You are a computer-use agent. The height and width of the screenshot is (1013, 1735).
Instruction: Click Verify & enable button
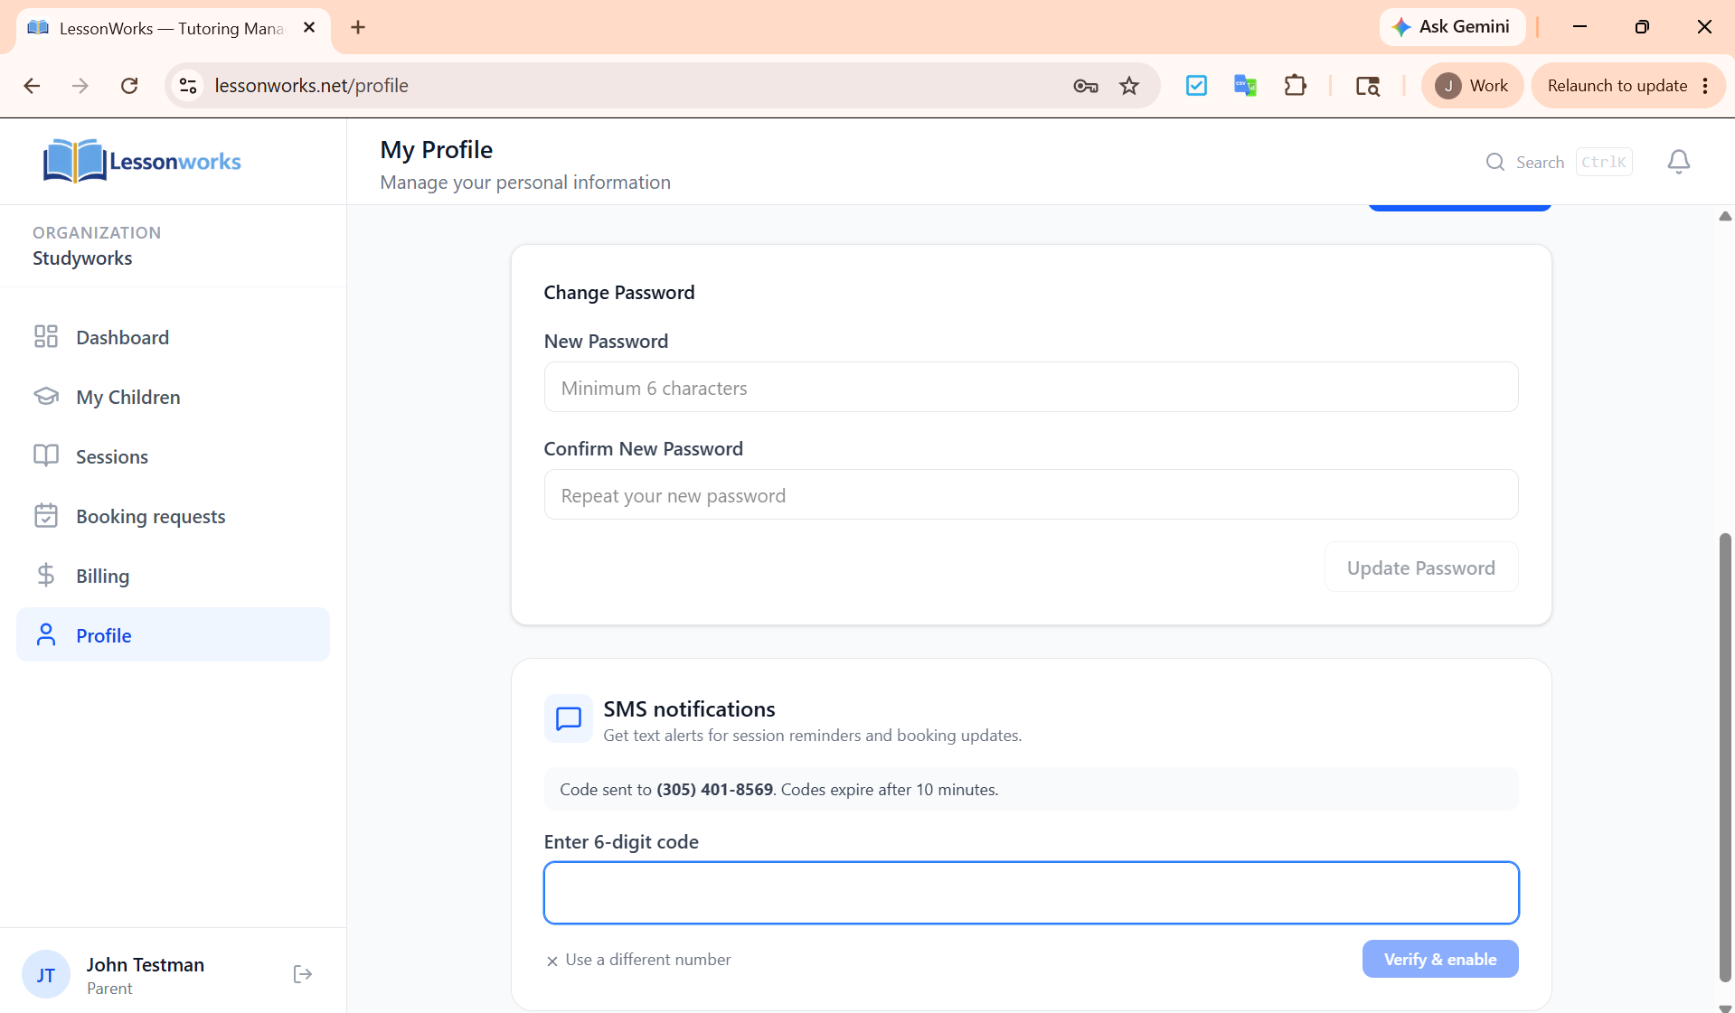pos(1440,960)
